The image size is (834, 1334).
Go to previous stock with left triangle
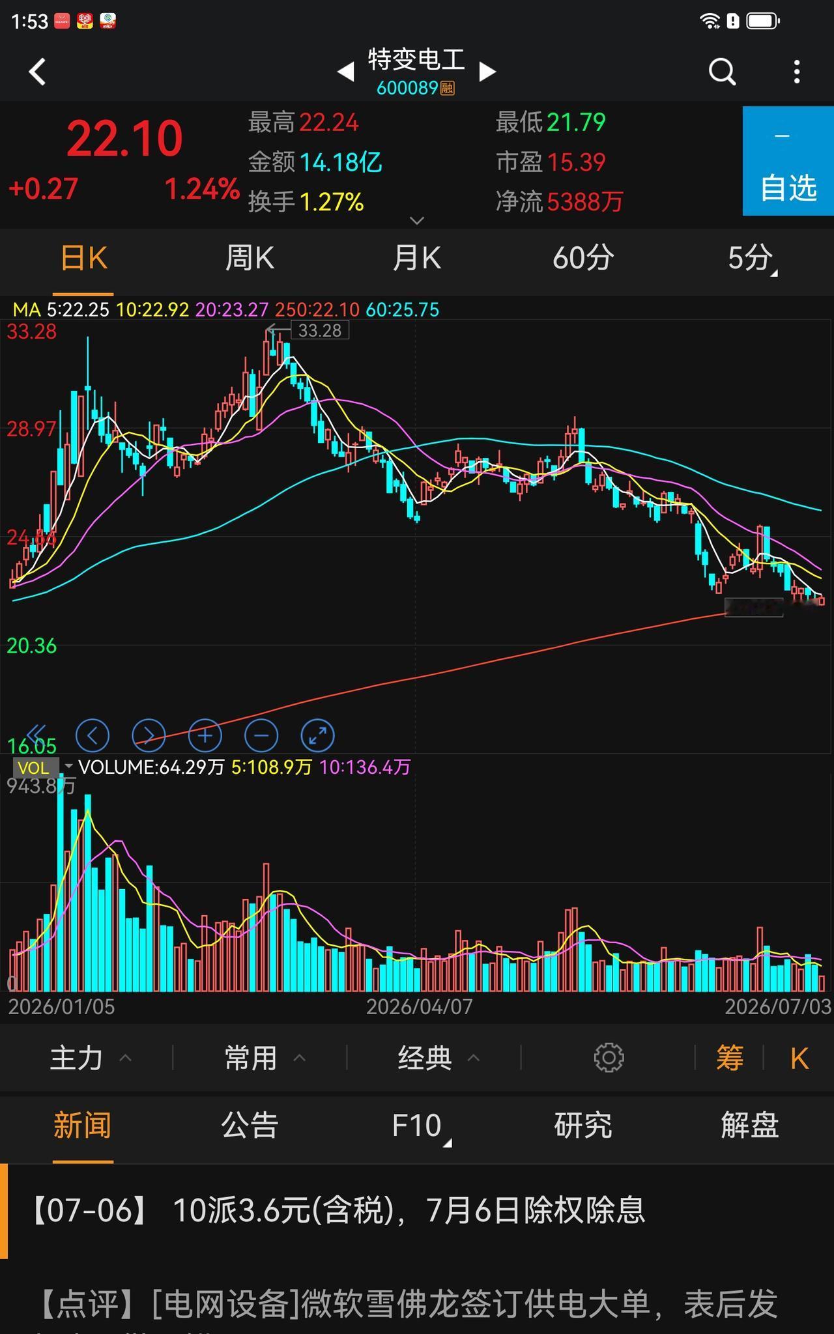[x=346, y=72]
